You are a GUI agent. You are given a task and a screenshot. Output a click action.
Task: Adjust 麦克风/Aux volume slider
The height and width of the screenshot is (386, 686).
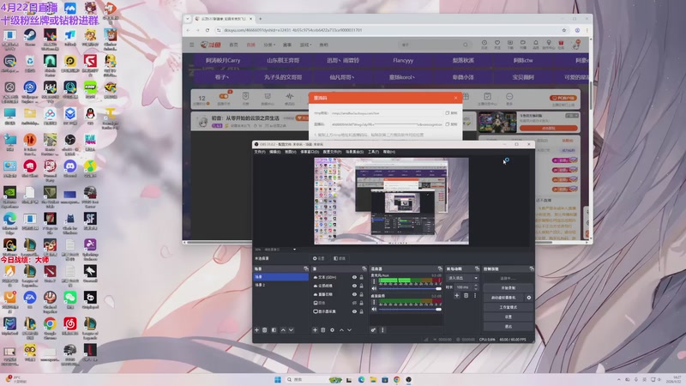pos(410,288)
